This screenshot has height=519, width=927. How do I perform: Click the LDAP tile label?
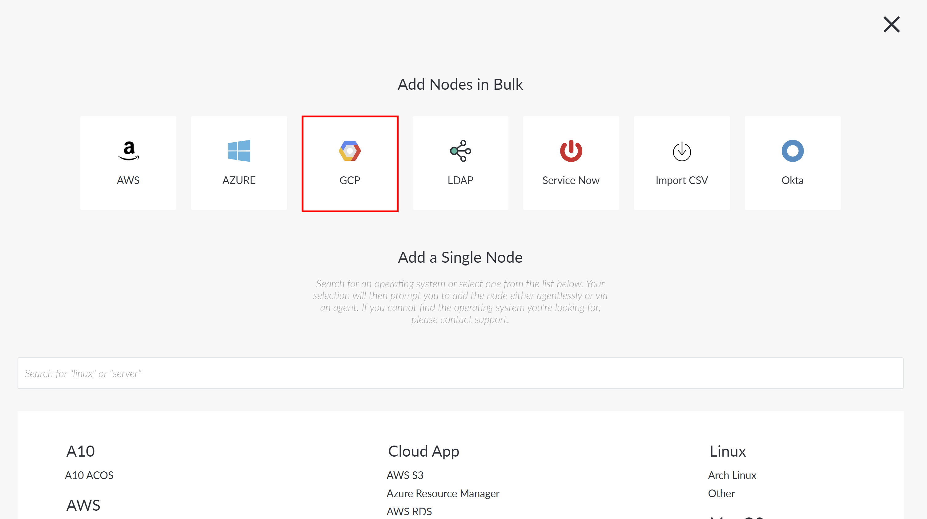click(x=460, y=180)
